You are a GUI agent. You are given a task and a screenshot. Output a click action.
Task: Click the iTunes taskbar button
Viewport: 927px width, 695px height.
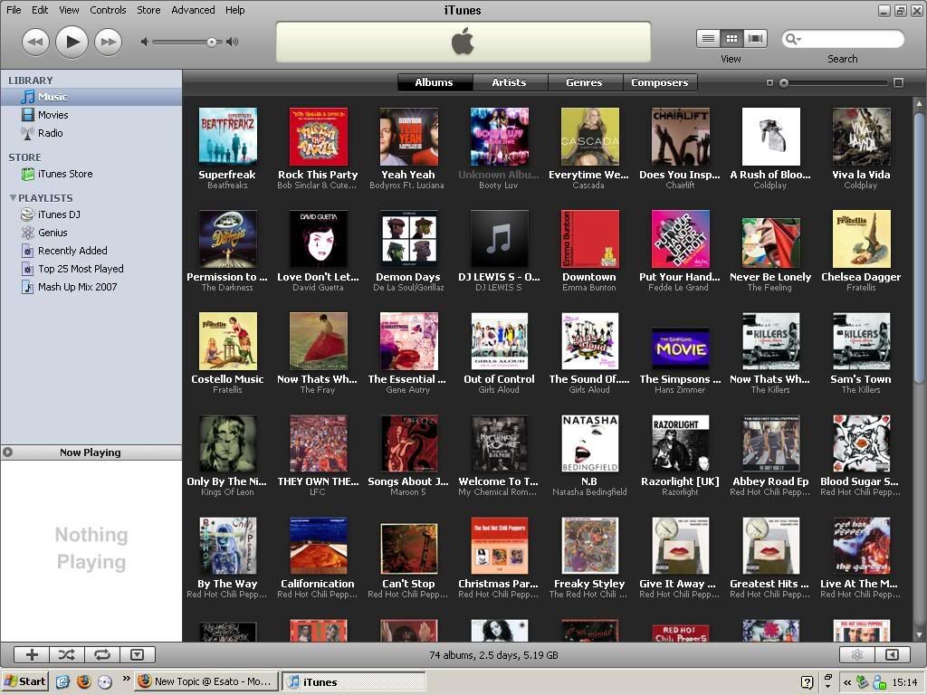coord(354,681)
